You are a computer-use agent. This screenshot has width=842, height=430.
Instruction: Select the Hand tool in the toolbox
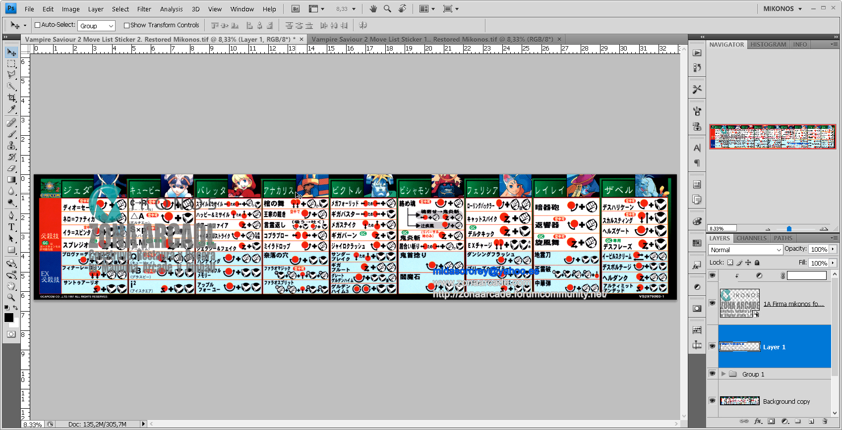click(11, 286)
